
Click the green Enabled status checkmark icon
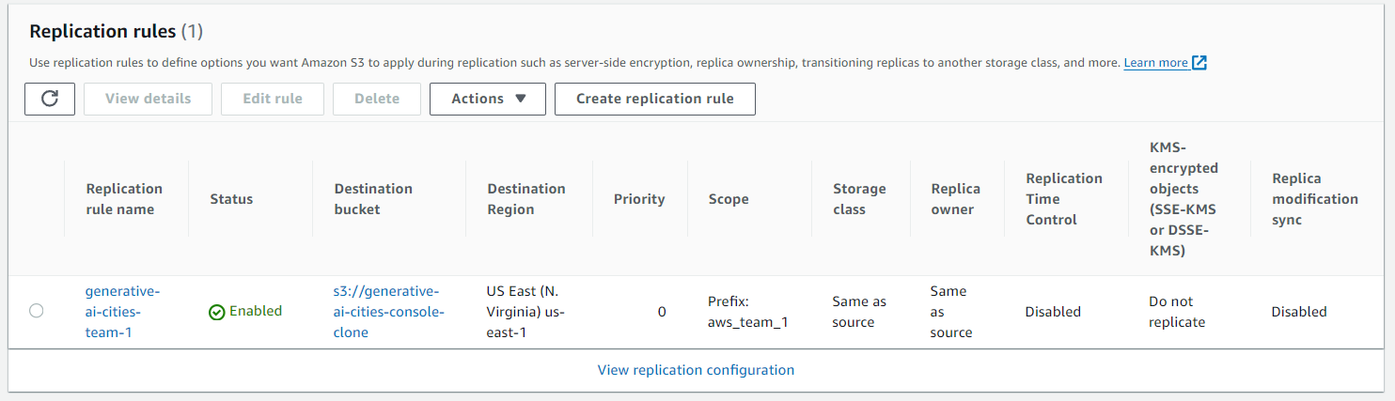tap(217, 312)
